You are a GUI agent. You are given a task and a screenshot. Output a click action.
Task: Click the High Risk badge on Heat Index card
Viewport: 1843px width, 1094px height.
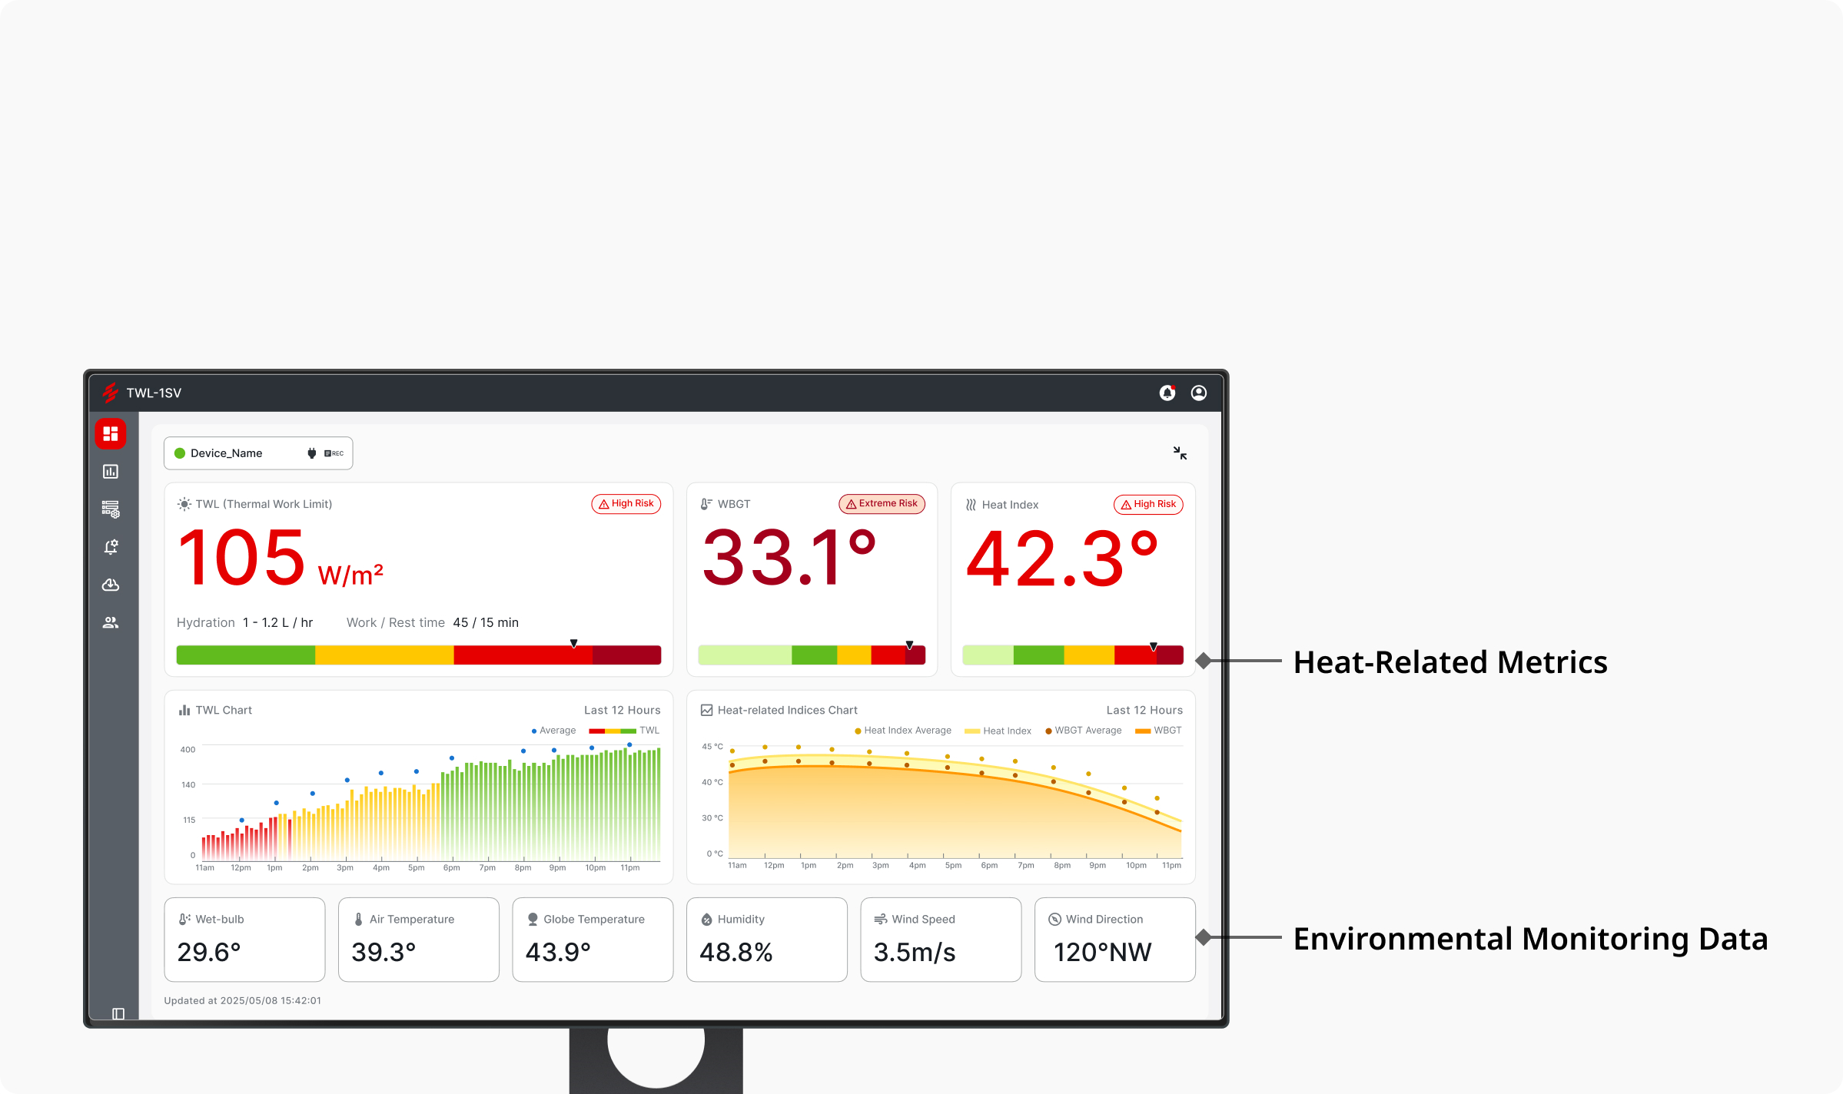(x=1147, y=505)
